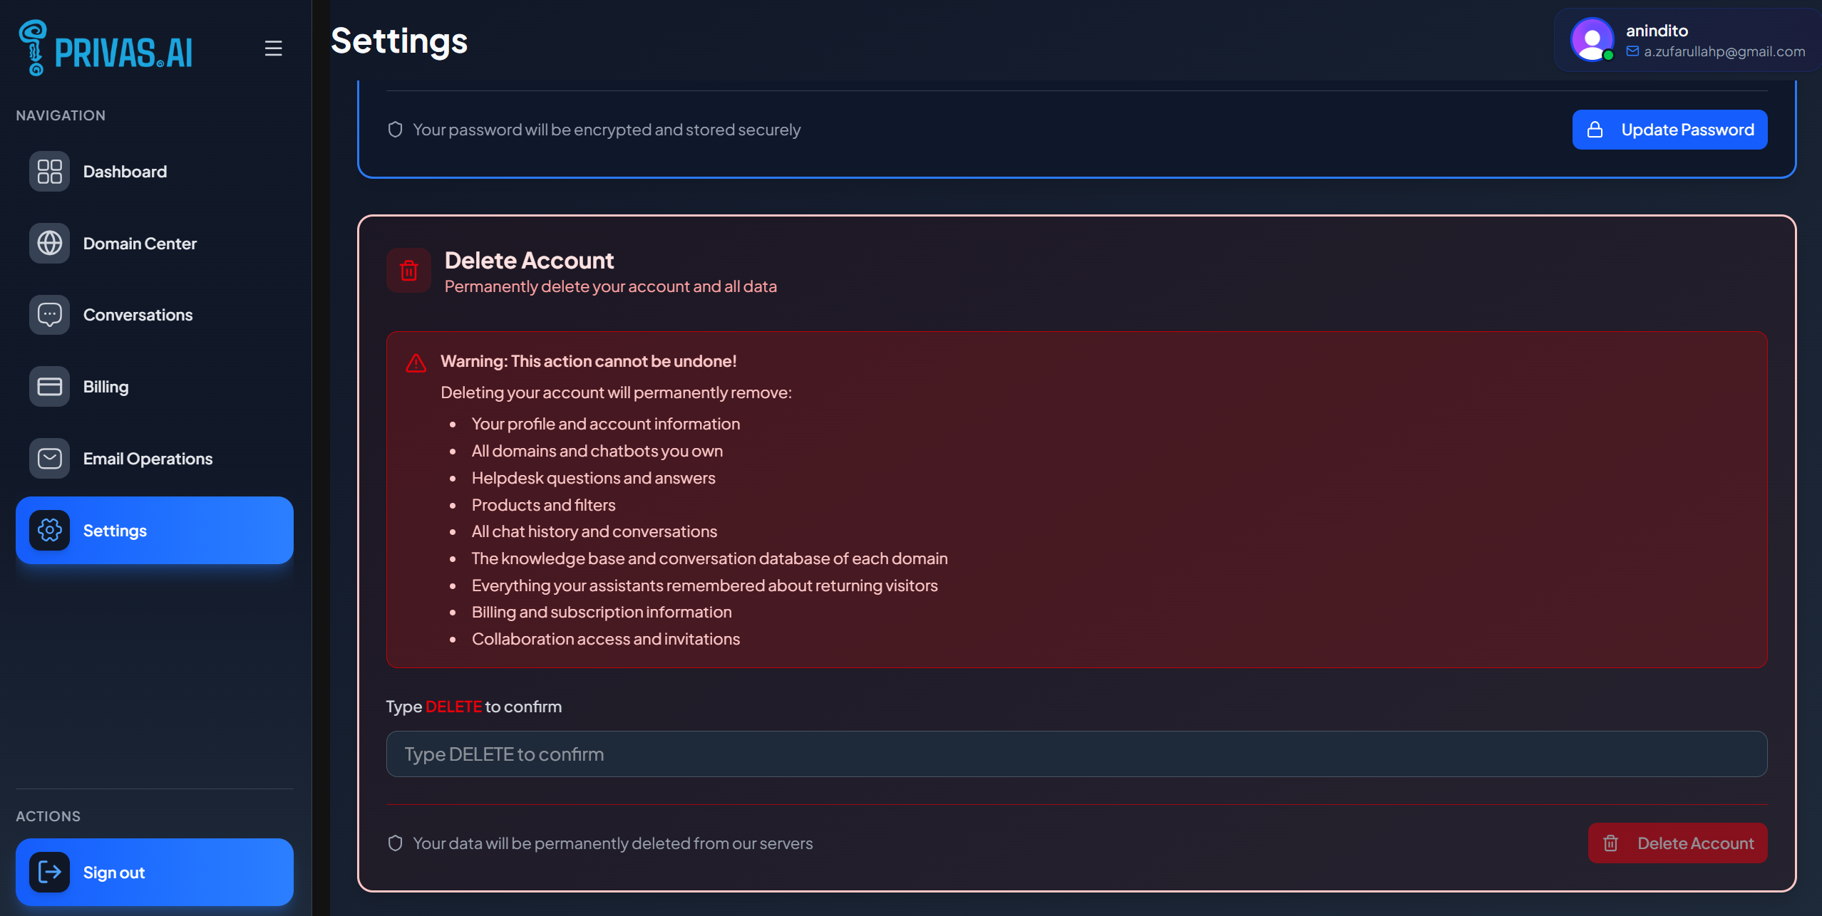Click 'All chat history and conversations' item

point(594,531)
